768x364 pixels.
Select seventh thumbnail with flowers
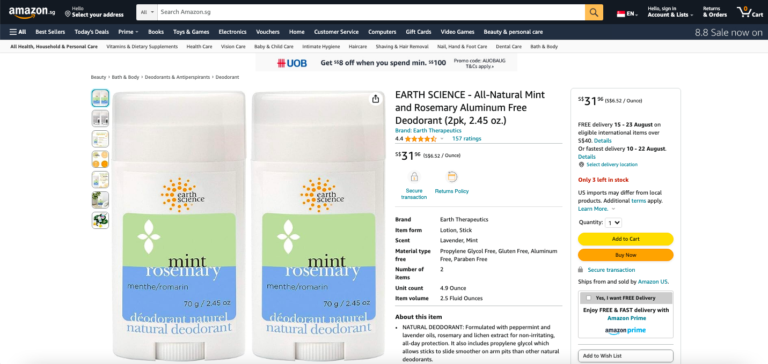coord(100,220)
